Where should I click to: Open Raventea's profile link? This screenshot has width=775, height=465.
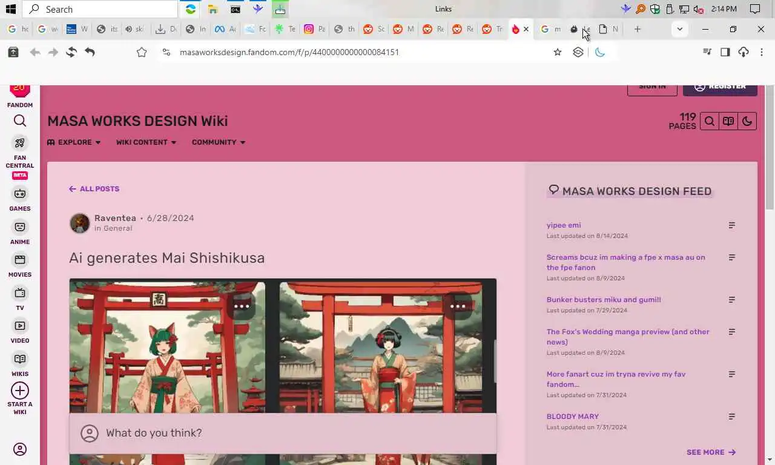click(x=115, y=218)
